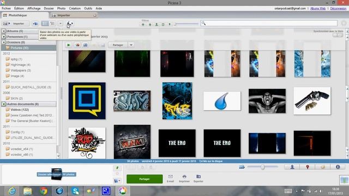Click the Partager button above thumbnails
This screenshot has height=196, width=349.
pos(118,45)
